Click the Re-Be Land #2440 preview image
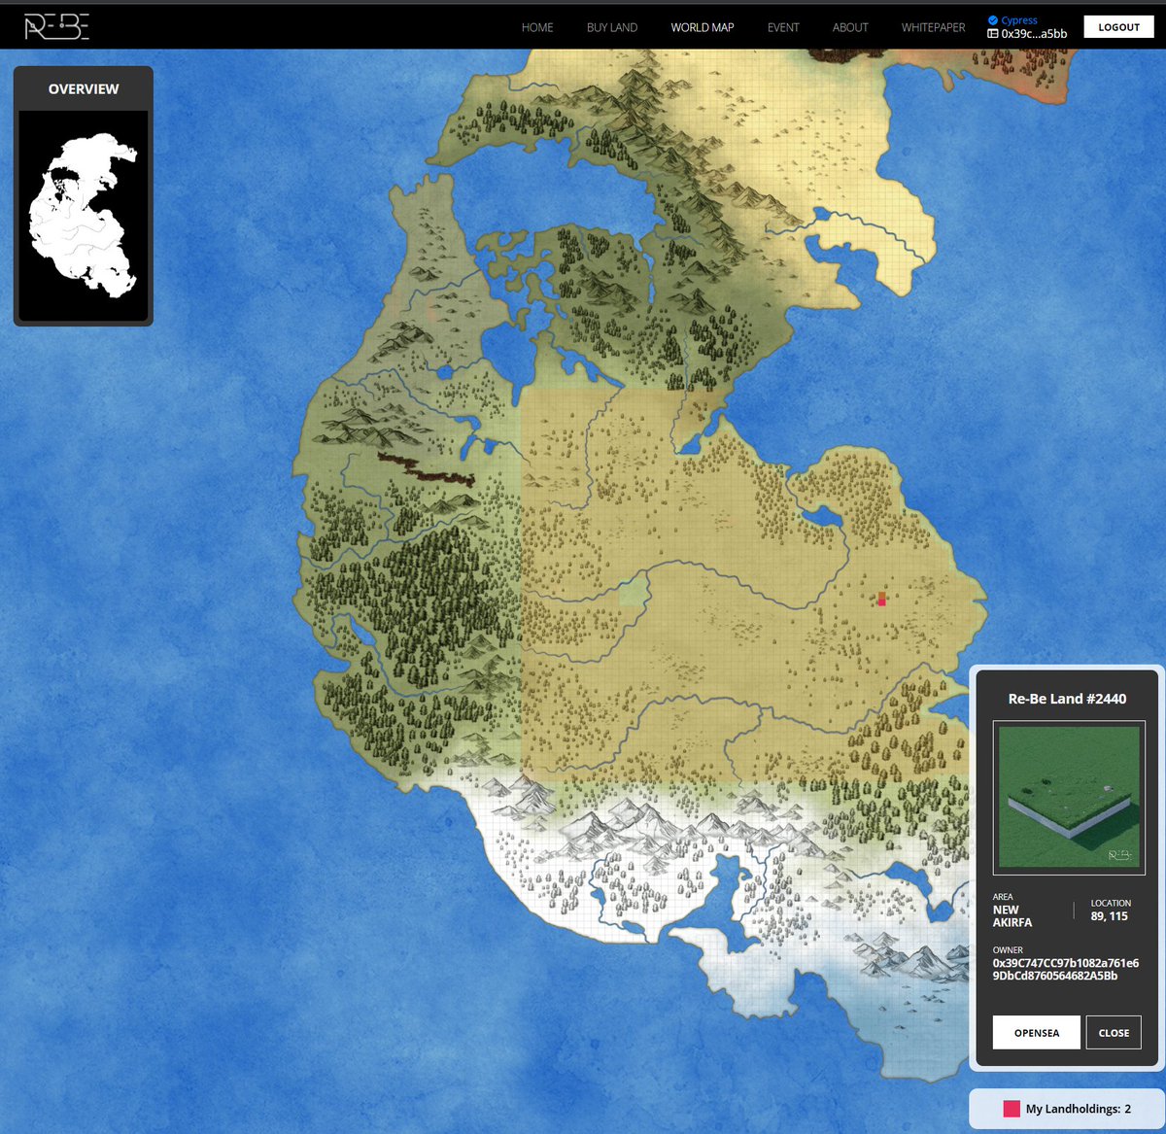1166x1134 pixels. [x=1069, y=797]
